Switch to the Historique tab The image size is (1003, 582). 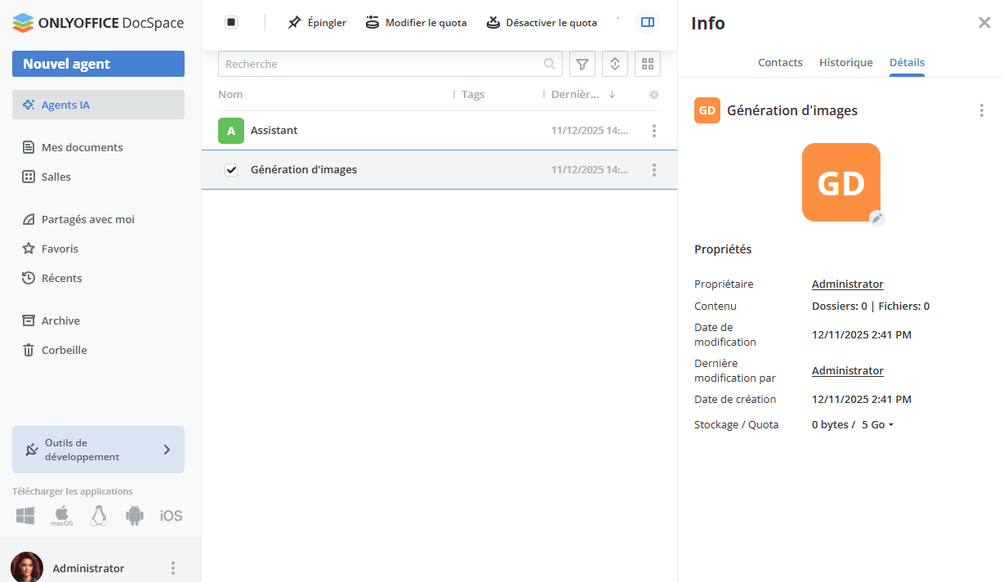click(x=845, y=63)
